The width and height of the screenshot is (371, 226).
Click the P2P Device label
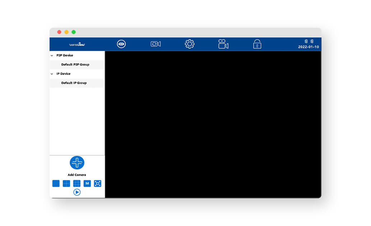65,55
